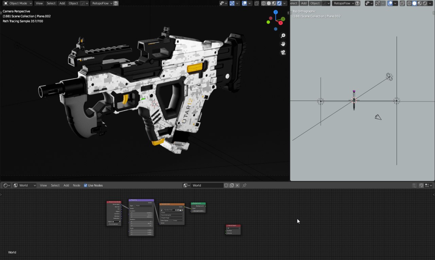Screen dimensions: 435x260
Task: Open Node menu in the node editor
Action: pos(76,186)
